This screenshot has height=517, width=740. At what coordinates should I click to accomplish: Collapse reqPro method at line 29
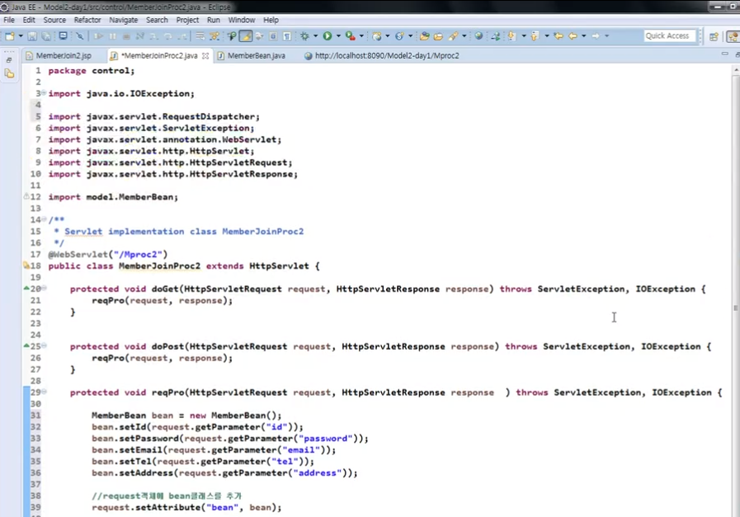[44, 392]
